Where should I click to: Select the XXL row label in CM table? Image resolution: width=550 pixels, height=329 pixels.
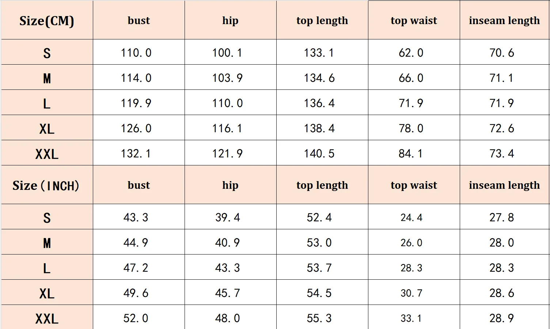click(47, 154)
